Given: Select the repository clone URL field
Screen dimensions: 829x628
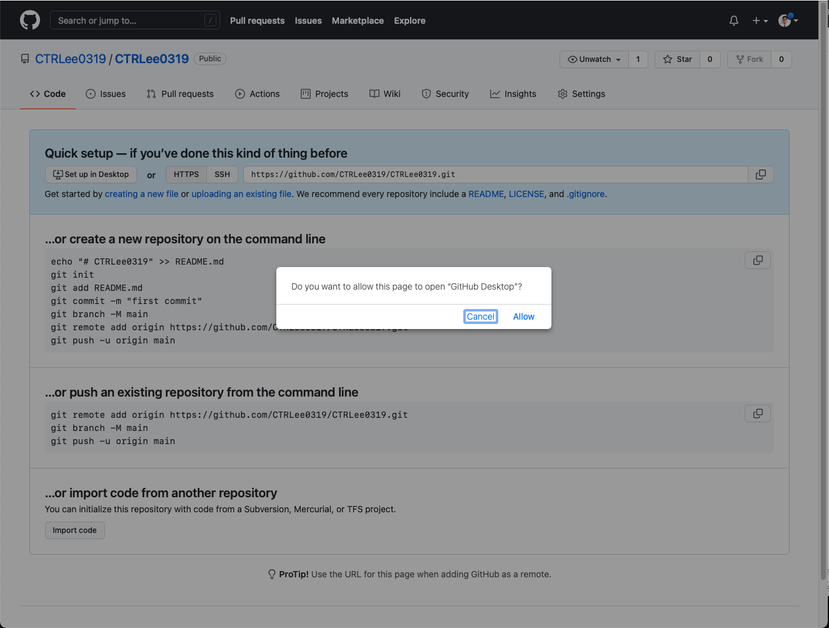Looking at the screenshot, I should 495,175.
